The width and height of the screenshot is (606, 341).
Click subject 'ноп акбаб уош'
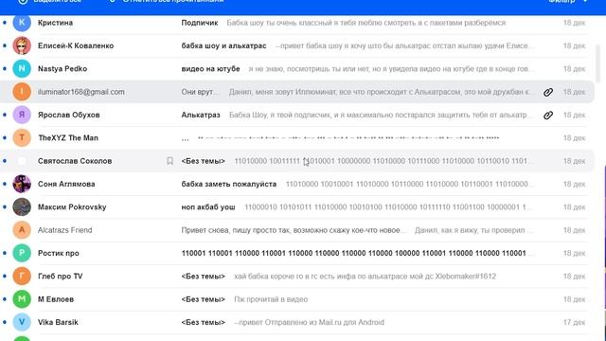(208, 207)
